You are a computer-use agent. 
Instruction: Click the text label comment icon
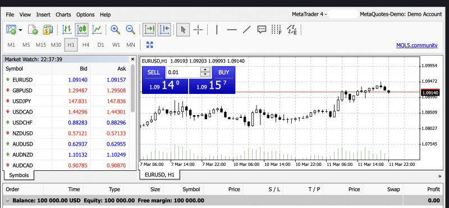[x=262, y=30]
